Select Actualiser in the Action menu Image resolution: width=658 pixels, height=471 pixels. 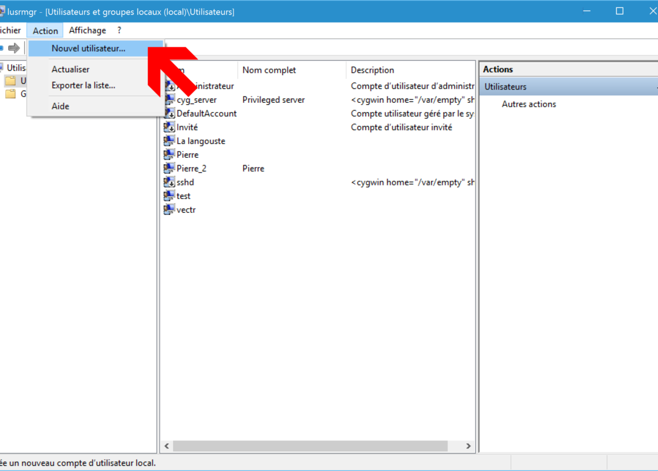click(70, 69)
